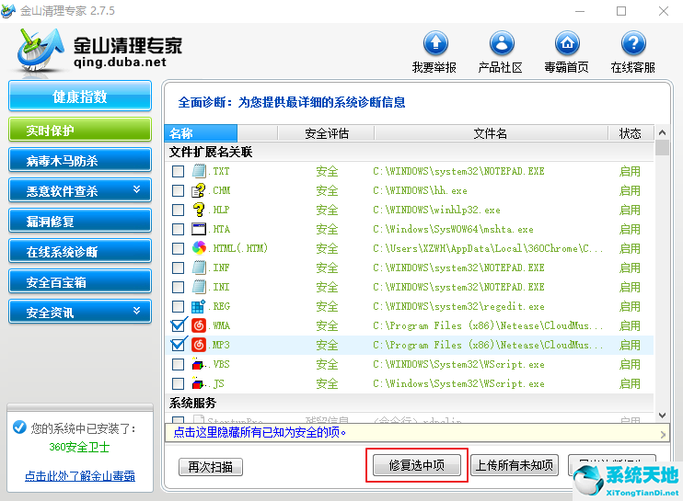Open the 在线系统诊断 sidebar tab
The image size is (683, 501).
click(x=80, y=251)
